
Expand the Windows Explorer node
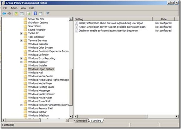(21, 62)
